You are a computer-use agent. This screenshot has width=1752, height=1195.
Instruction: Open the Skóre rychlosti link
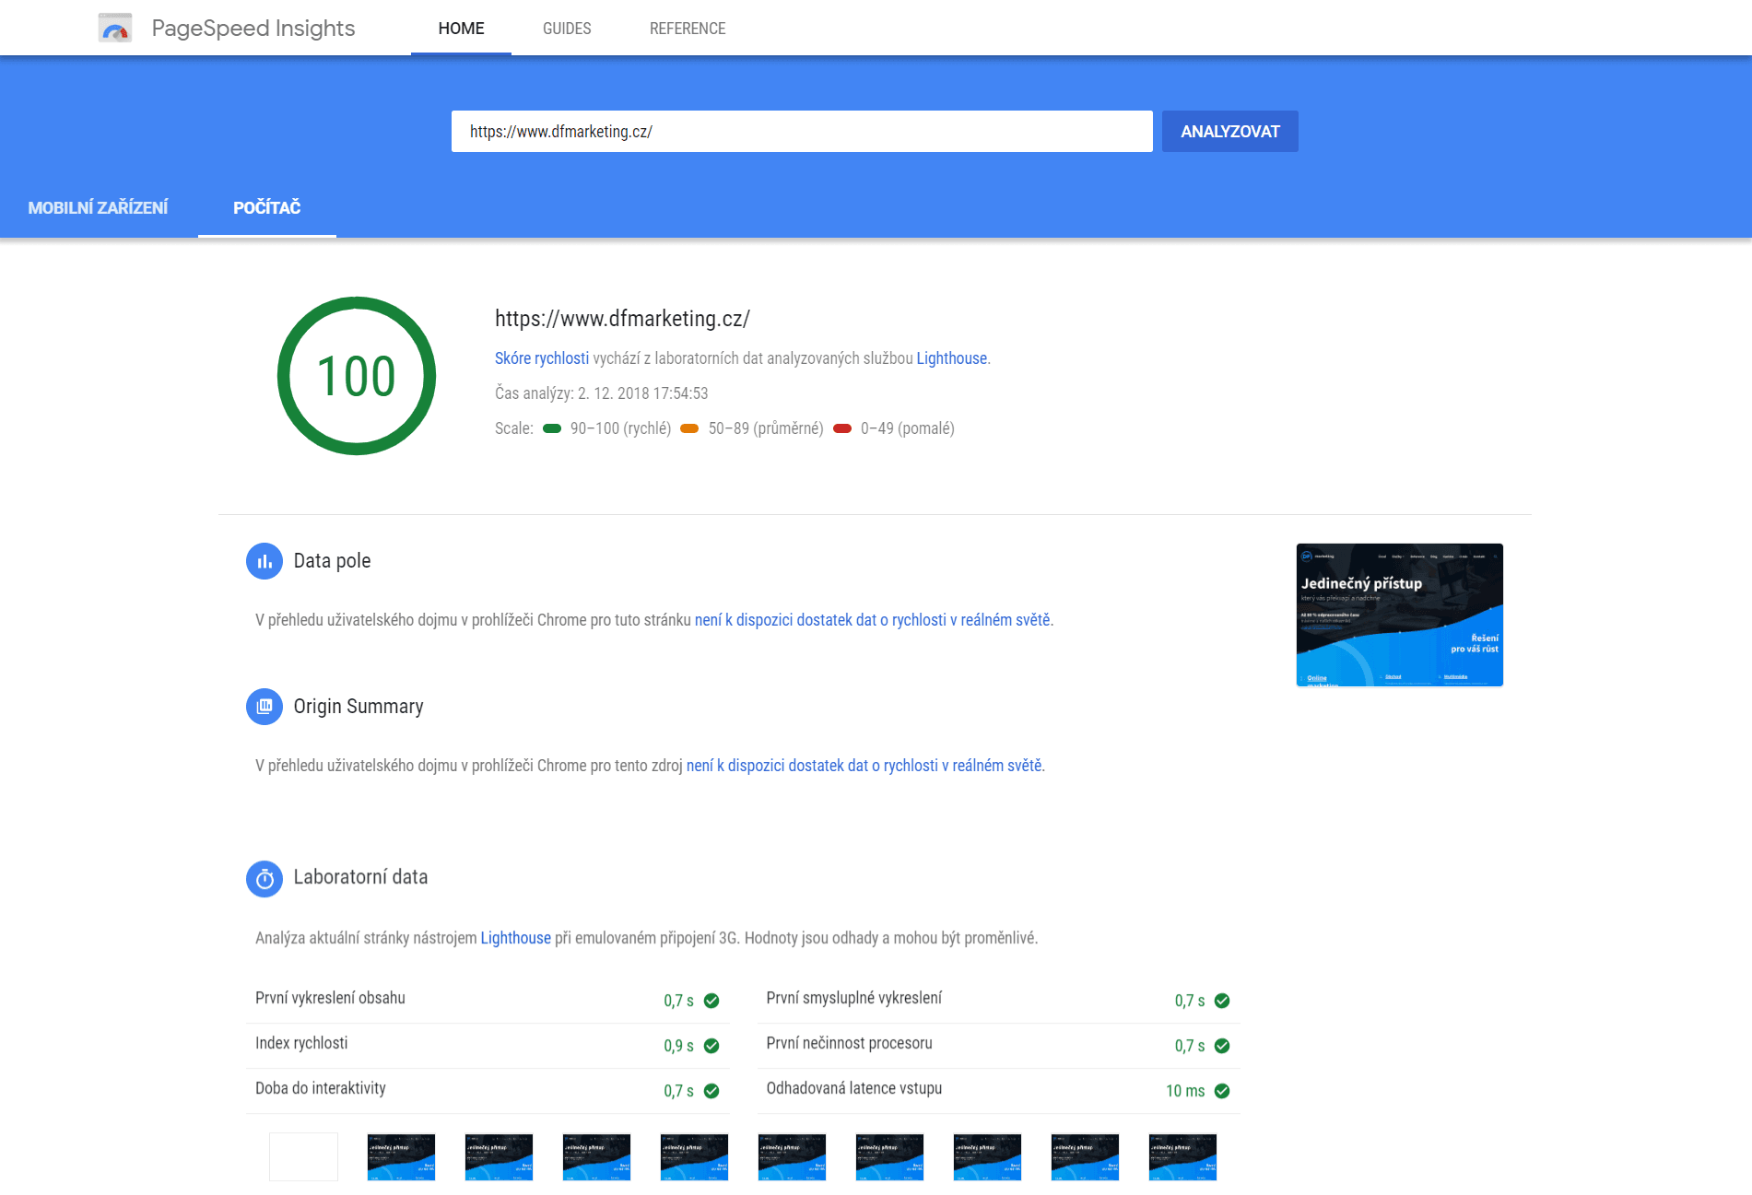[x=541, y=358]
